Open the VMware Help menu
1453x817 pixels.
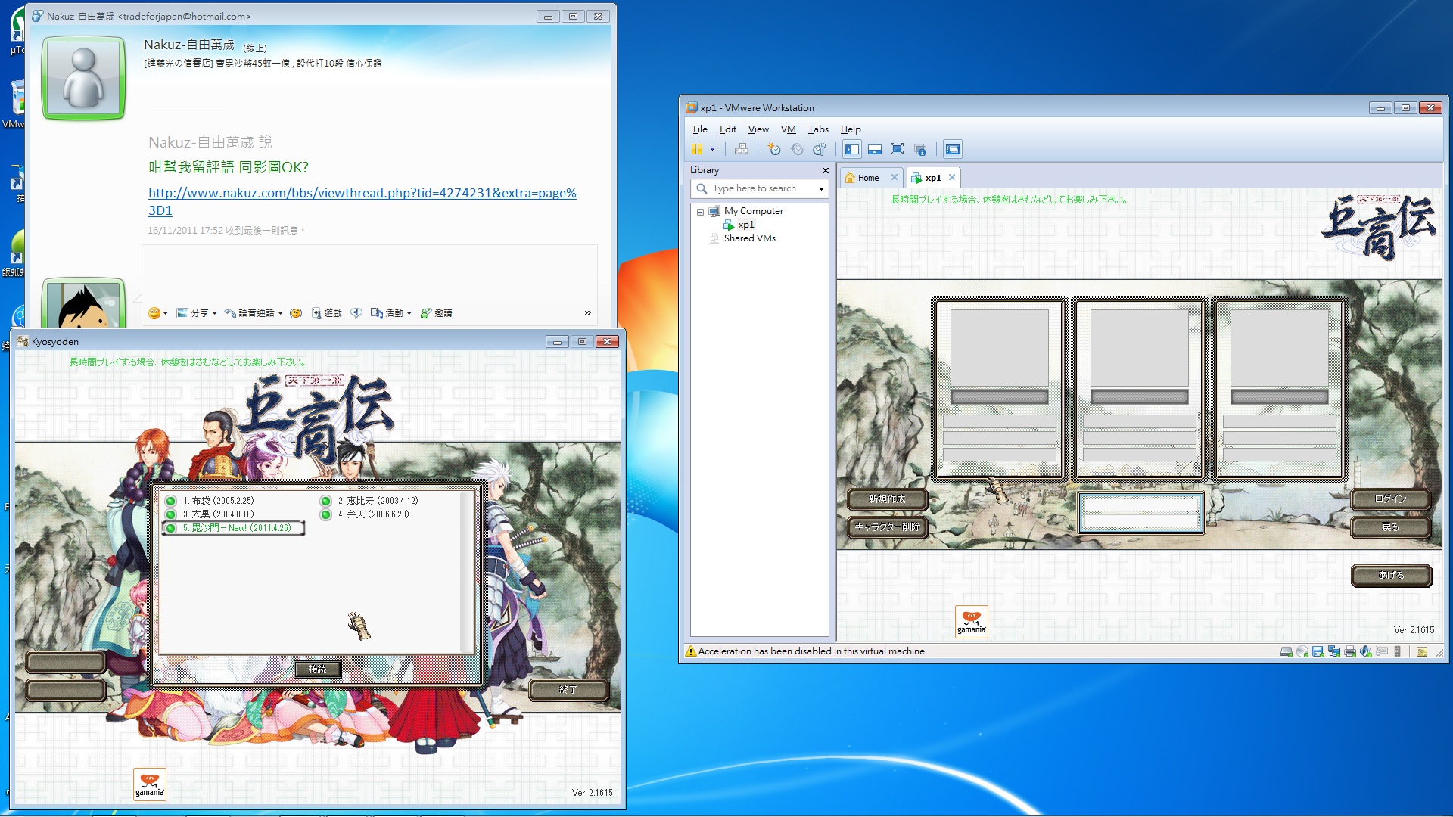click(x=851, y=129)
